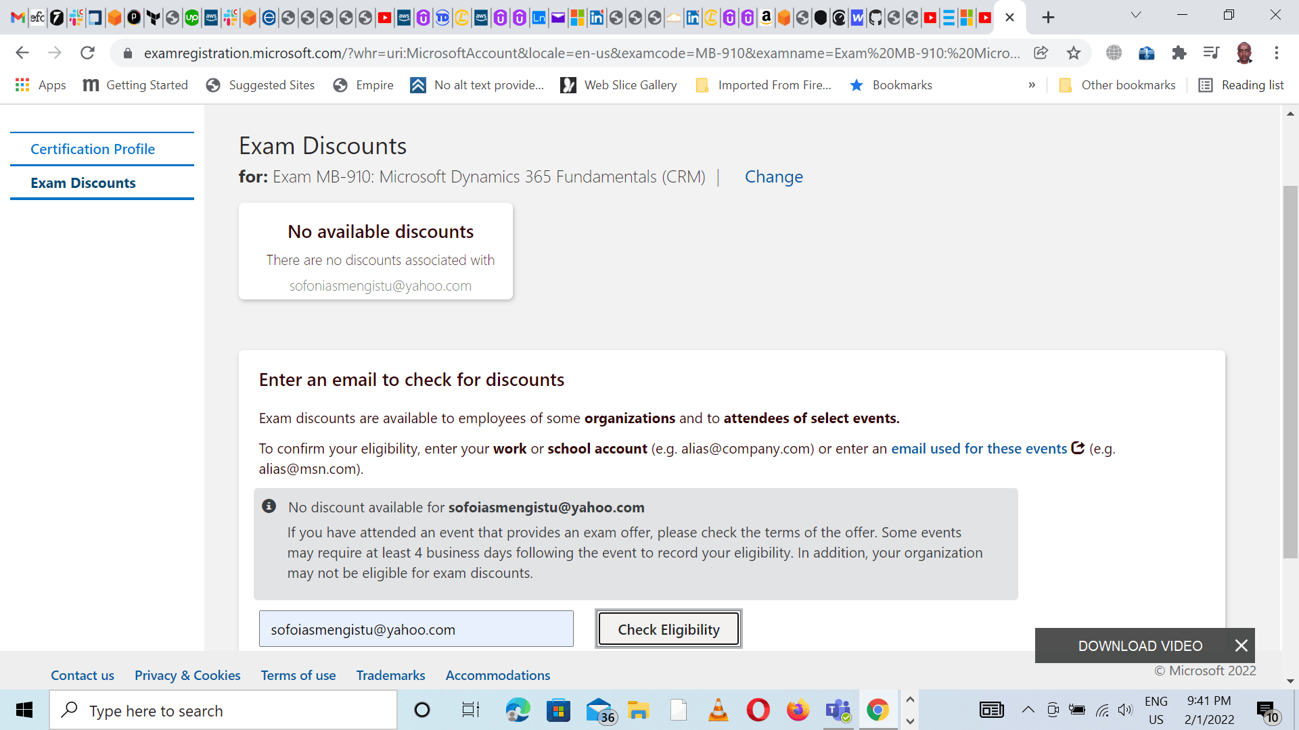
Task: Click the Microsoft Edge browser icon
Action: point(517,710)
